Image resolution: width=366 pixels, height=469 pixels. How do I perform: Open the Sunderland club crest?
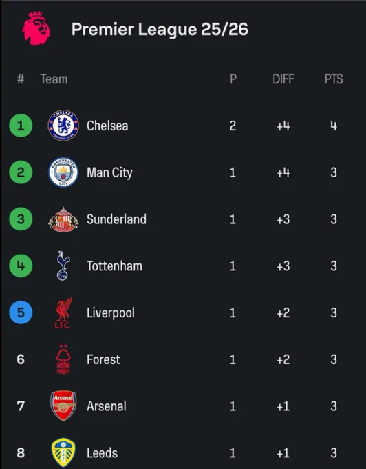coord(63,219)
